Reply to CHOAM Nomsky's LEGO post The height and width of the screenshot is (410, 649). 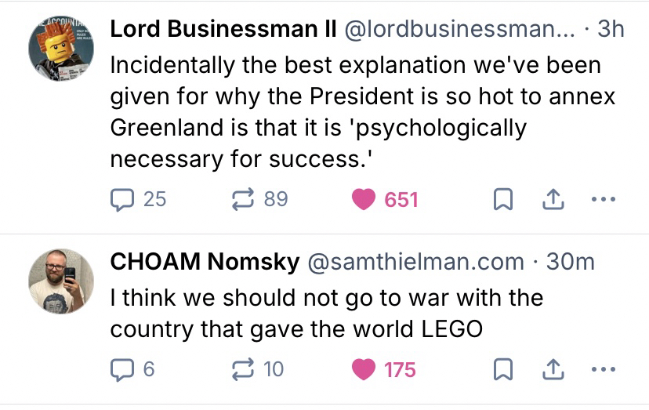122,368
